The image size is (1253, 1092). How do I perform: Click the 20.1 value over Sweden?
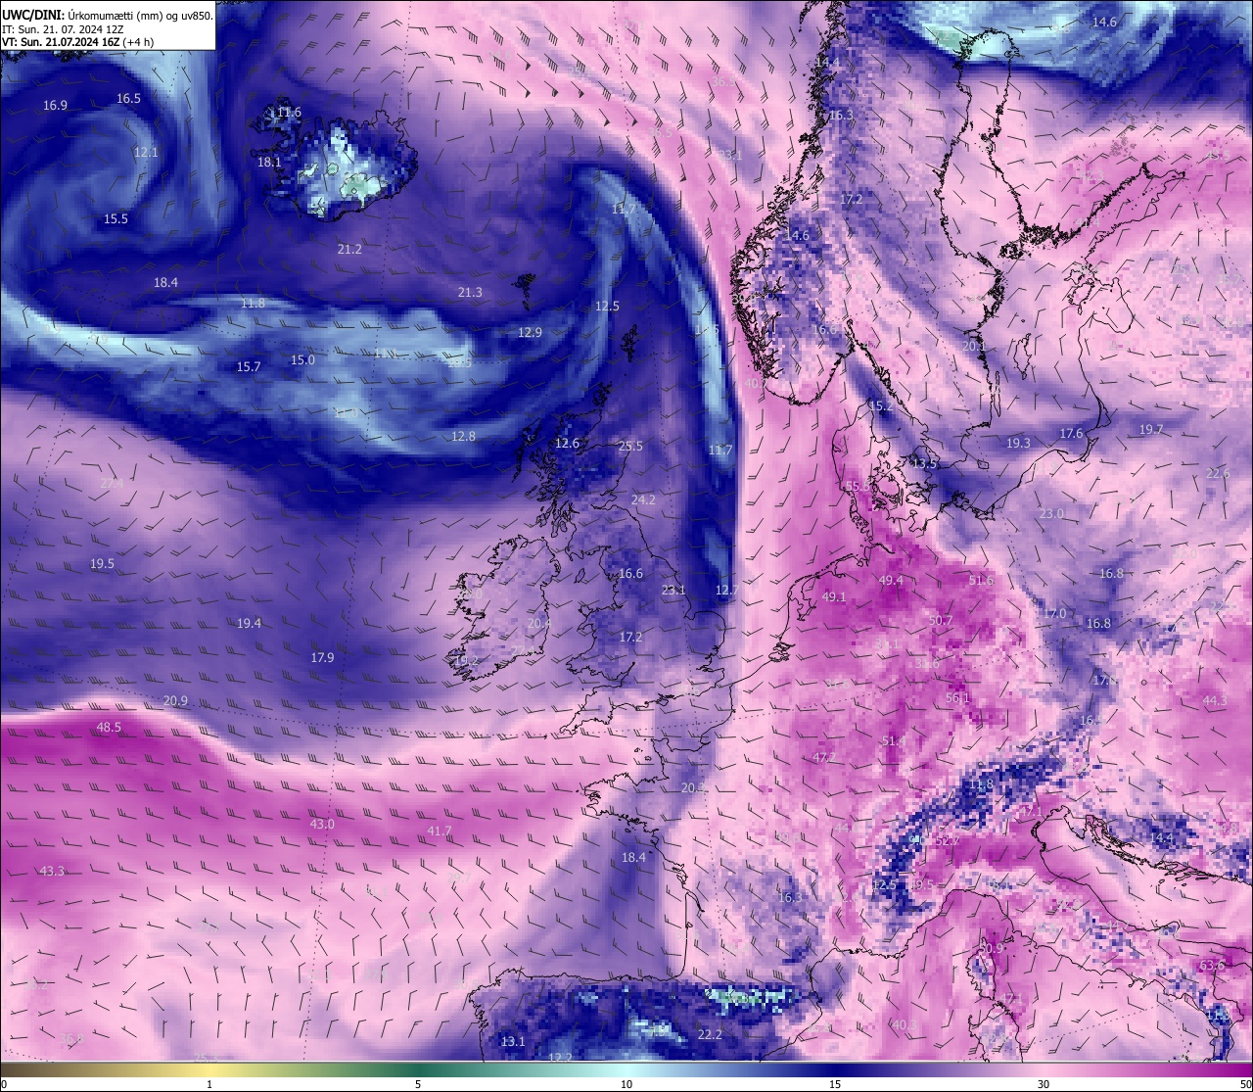pyautogui.click(x=974, y=347)
